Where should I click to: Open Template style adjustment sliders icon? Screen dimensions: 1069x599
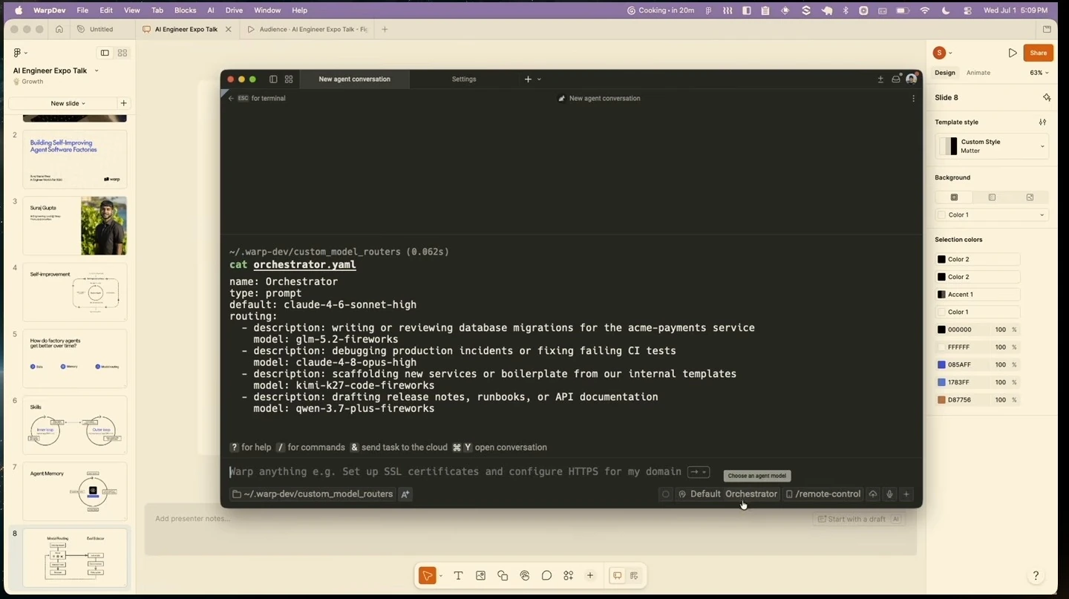pyautogui.click(x=1042, y=122)
